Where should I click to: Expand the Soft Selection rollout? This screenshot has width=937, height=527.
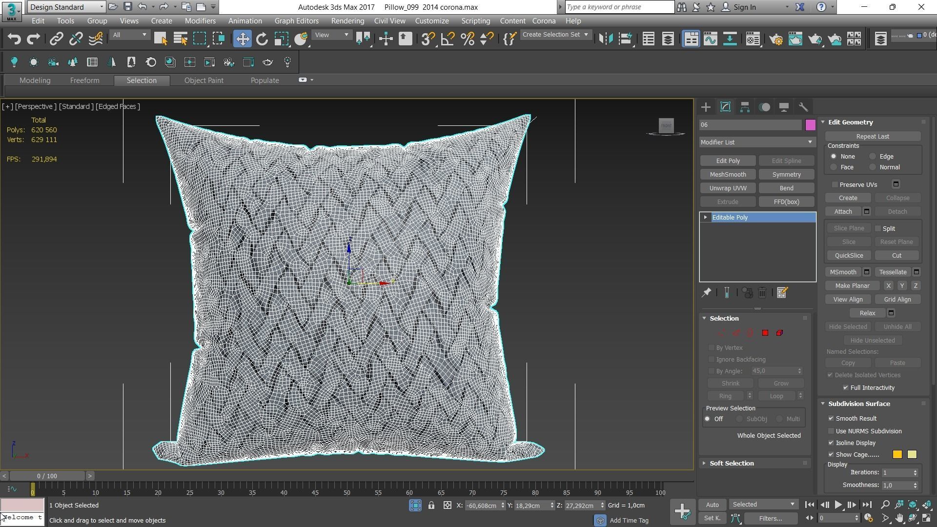704,464
